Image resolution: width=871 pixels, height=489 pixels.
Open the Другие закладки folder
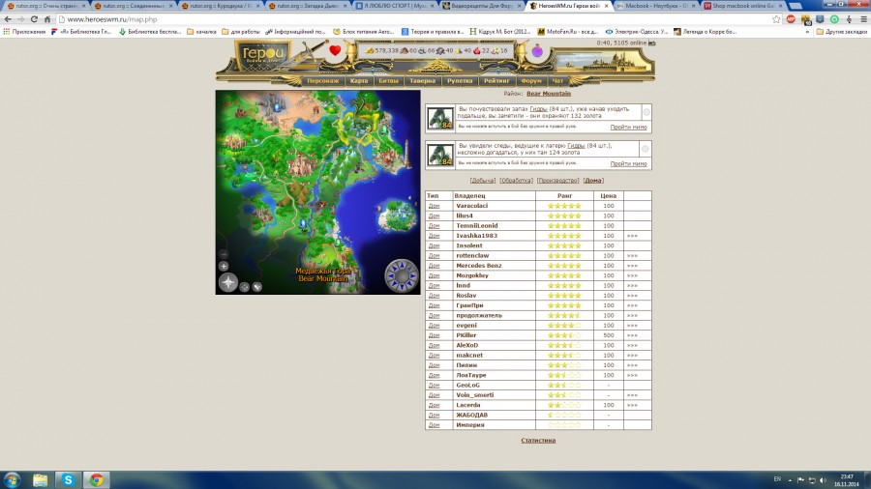pyautogui.click(x=841, y=32)
